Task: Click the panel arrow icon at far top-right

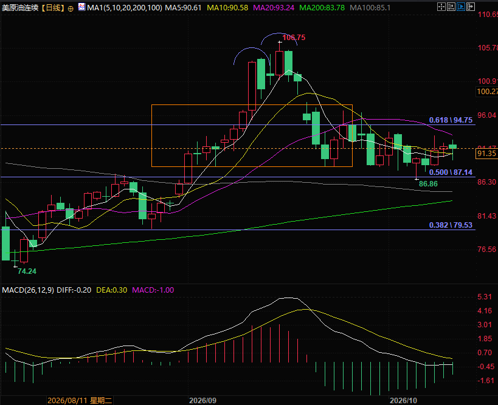Action: coord(471,7)
